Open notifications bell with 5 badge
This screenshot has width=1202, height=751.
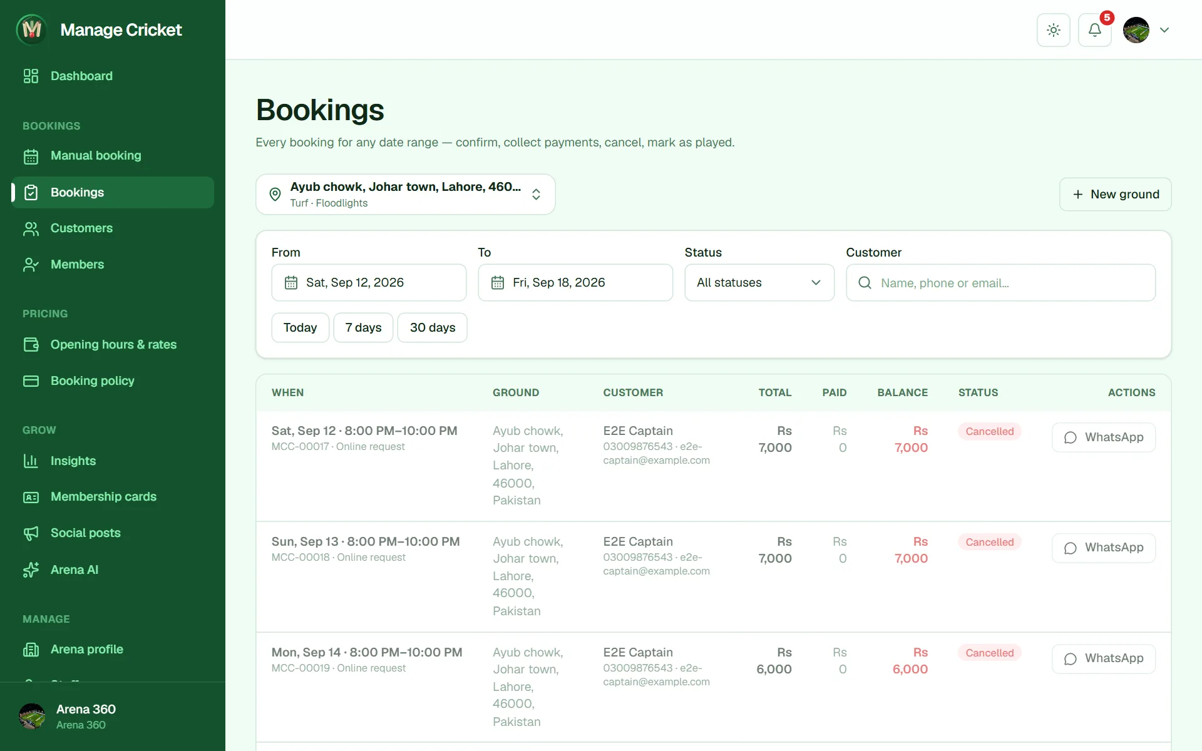coord(1095,30)
